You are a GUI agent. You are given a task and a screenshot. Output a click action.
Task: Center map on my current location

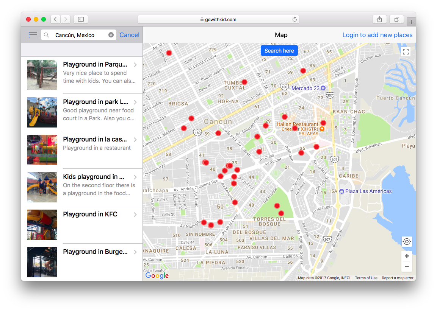pos(407,241)
